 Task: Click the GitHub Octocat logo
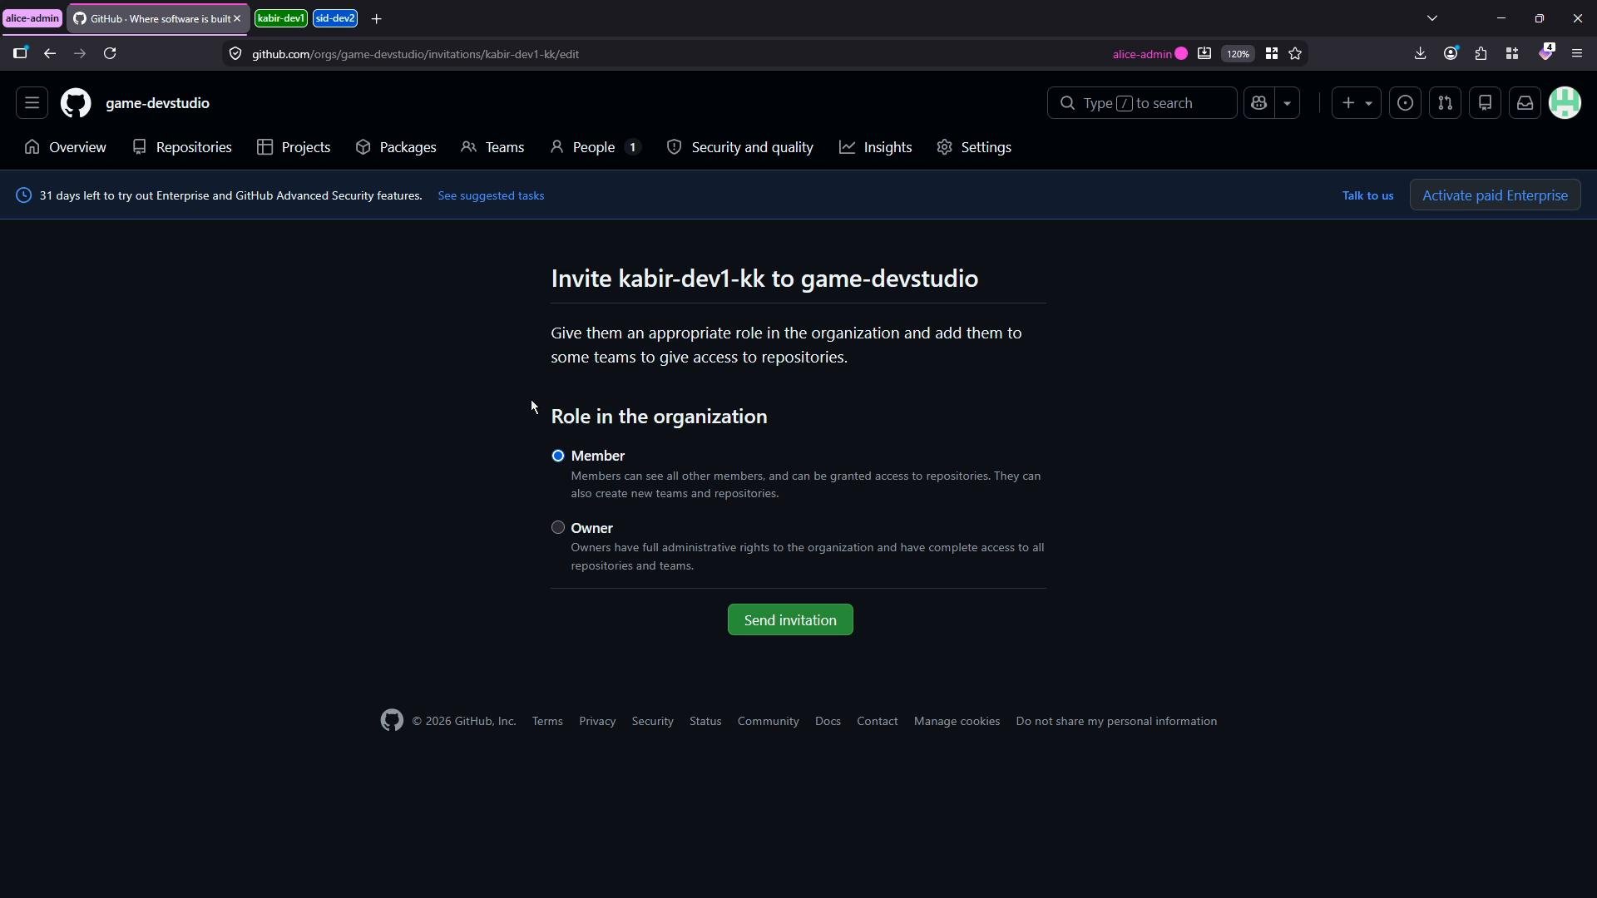(76, 103)
